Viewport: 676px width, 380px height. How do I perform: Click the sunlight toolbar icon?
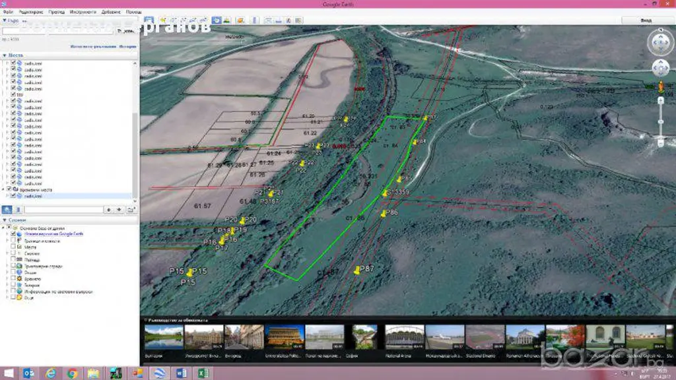pos(227,20)
